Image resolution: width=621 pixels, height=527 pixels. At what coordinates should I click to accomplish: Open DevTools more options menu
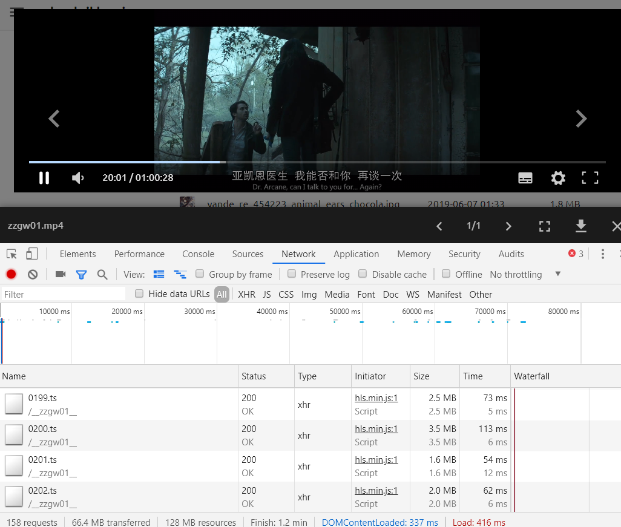(602, 254)
